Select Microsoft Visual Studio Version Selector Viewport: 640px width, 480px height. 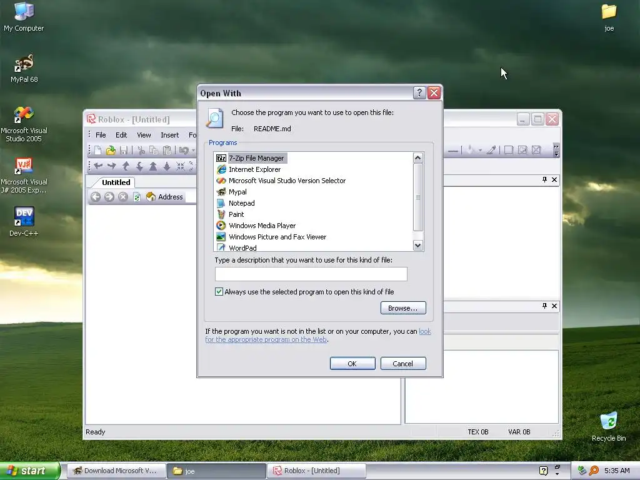pyautogui.click(x=281, y=181)
